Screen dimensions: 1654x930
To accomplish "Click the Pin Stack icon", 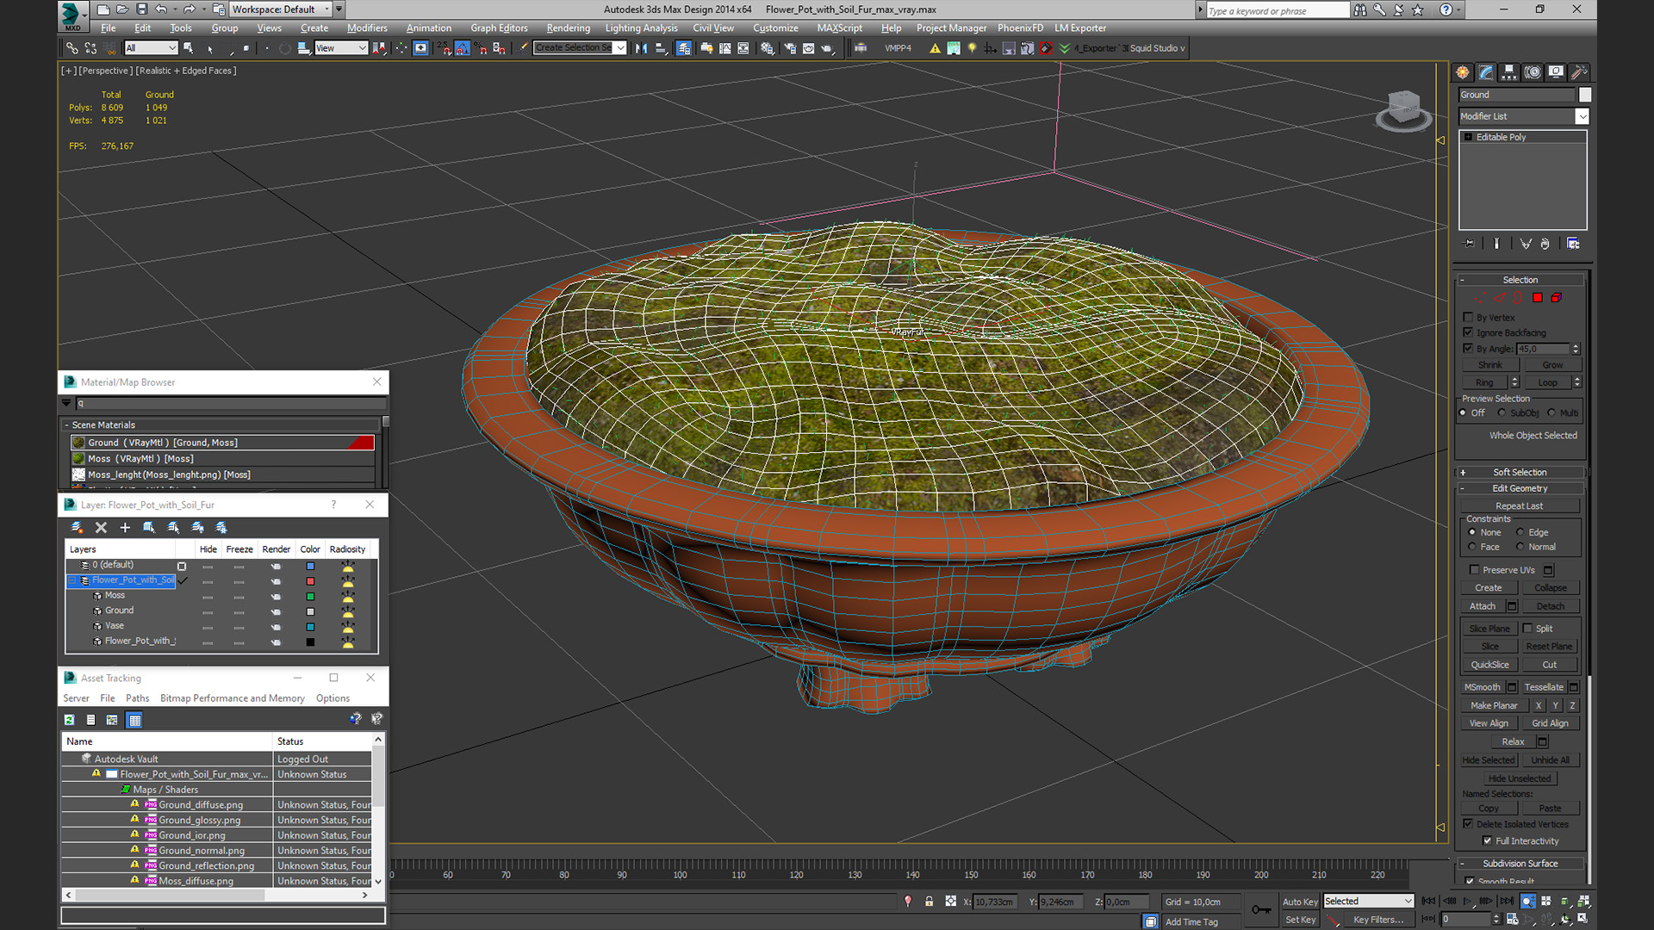I will [1470, 244].
